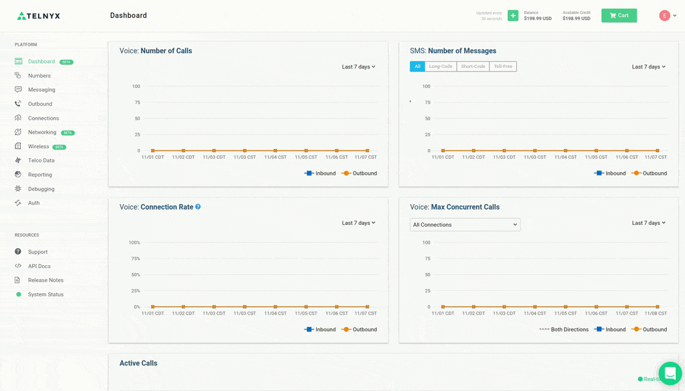Viewport: 685px width, 391px height.
Task: Toggle Inbound series in Max Concurrent Calls legend
Action: pyautogui.click(x=610, y=329)
